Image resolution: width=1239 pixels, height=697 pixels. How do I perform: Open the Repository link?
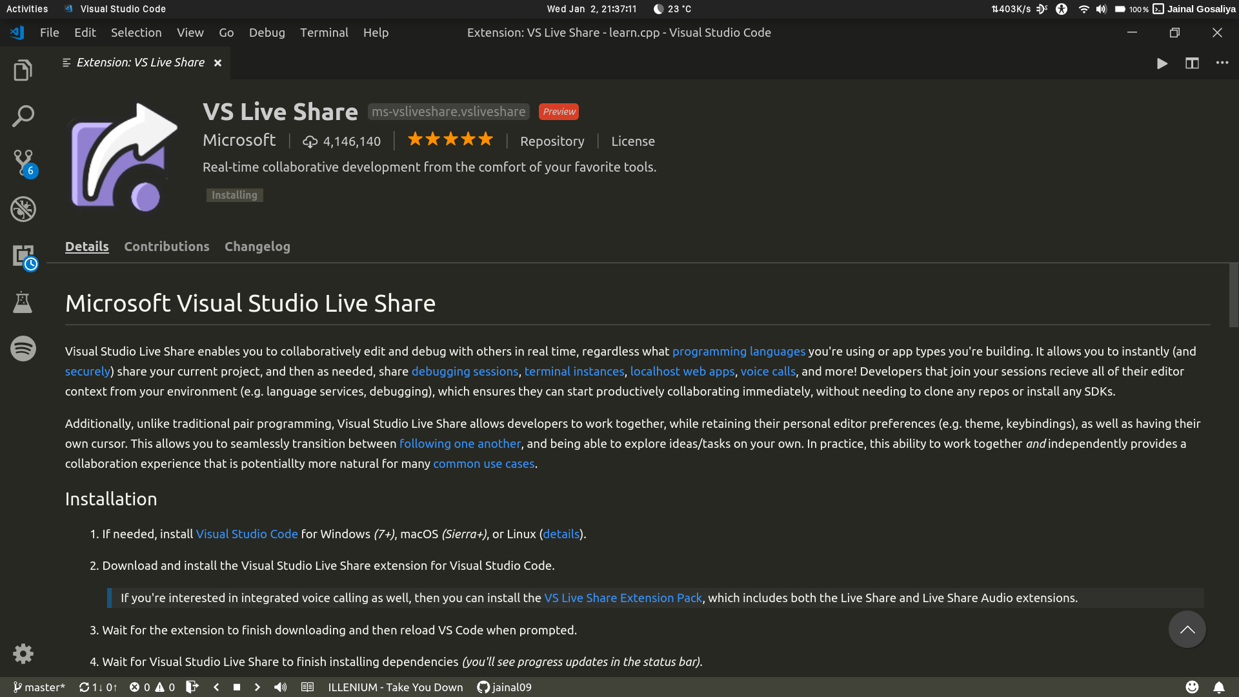(x=552, y=141)
